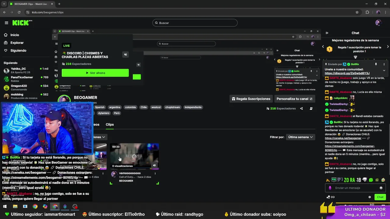Bookmark this page with the star icon
Viewport: 390px width, 219px height.
click(357, 12)
